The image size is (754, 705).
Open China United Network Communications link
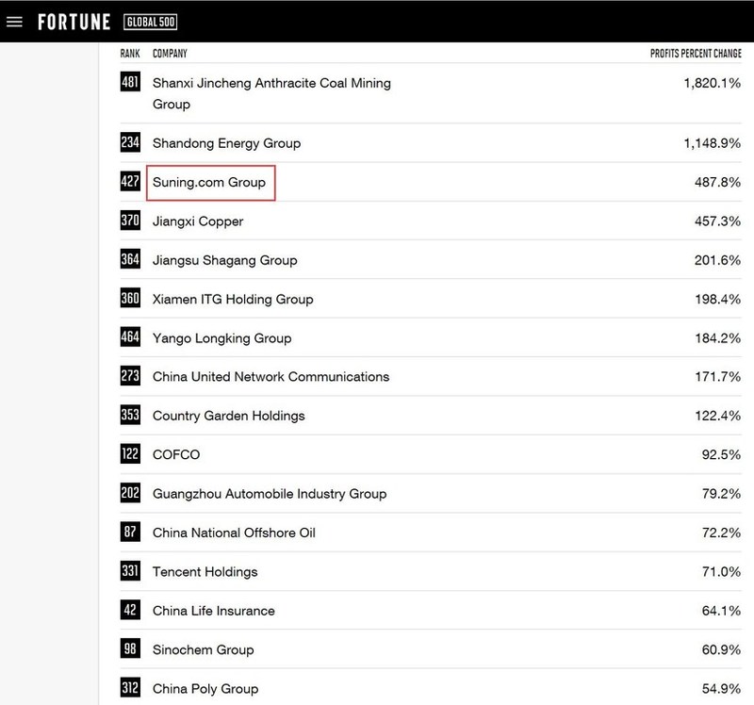pyautogui.click(x=270, y=377)
